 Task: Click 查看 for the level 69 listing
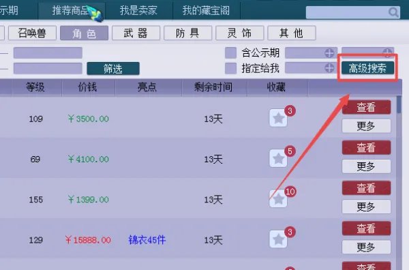(366, 148)
